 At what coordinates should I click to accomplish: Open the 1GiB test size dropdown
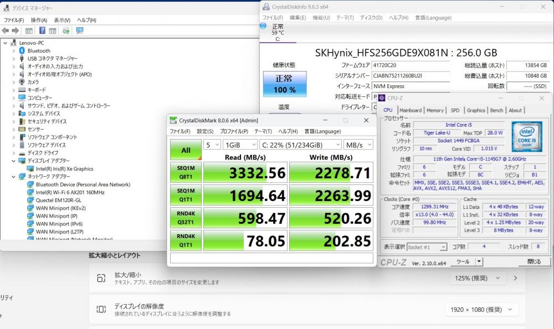pyautogui.click(x=240, y=145)
